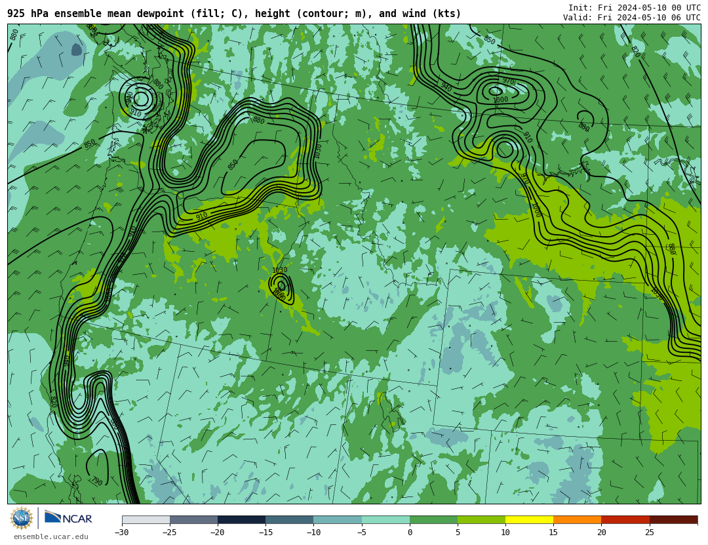Click the colorbar tick label '-15'
The height and width of the screenshot is (545, 708).
pos(265,533)
